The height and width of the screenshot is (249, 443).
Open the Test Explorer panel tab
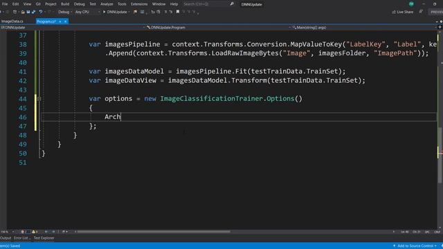coord(44,238)
